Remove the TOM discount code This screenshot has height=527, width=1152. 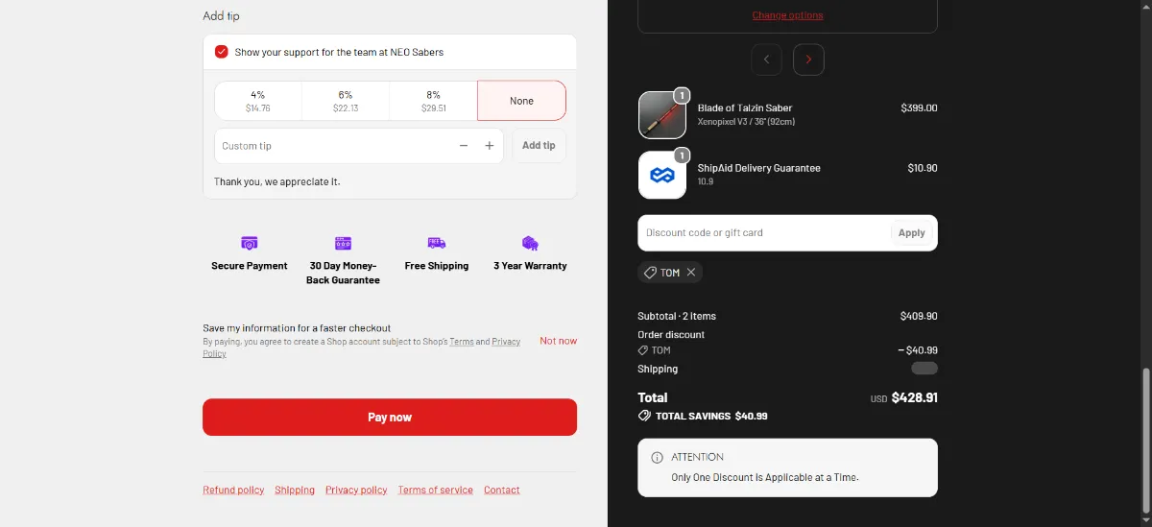point(691,273)
